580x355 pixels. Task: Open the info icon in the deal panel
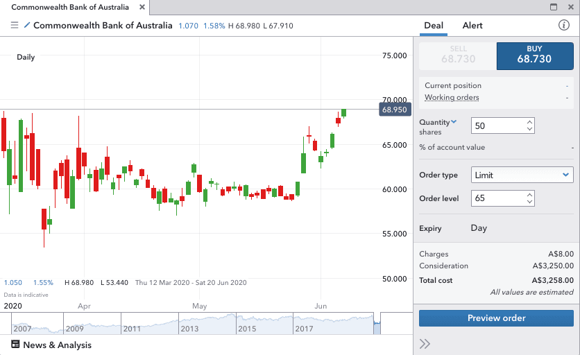564,26
